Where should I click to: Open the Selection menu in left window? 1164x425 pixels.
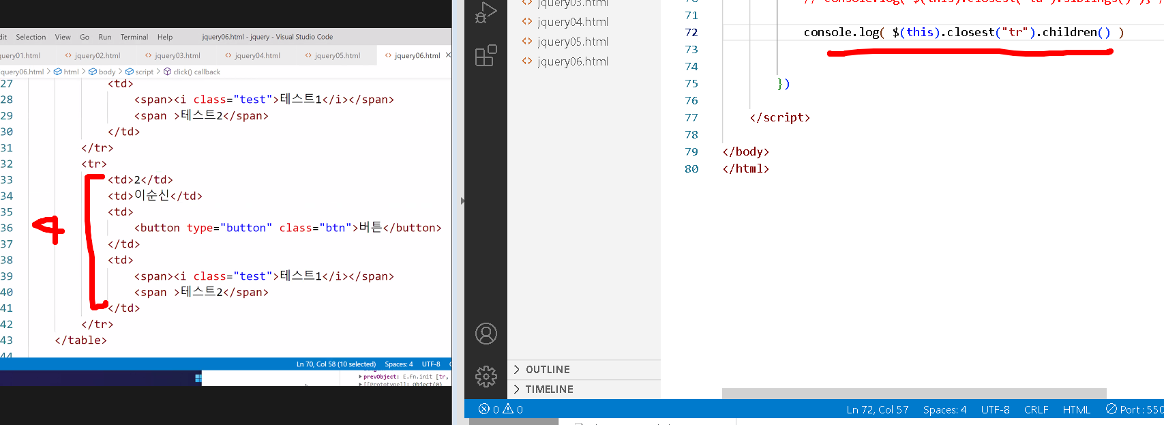31,37
